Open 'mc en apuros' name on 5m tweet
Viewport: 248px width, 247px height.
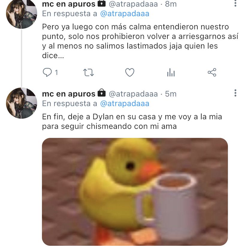69,94
